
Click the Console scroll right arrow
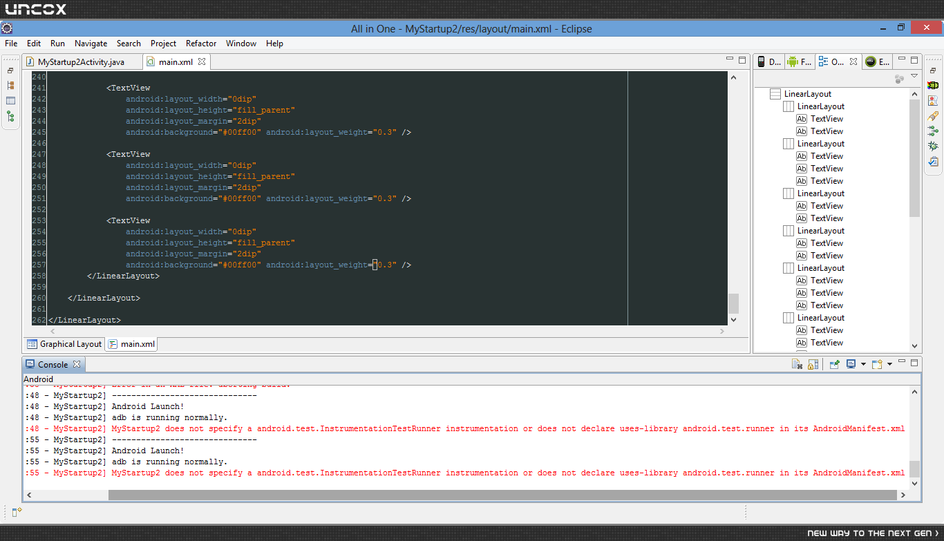pyautogui.click(x=903, y=495)
